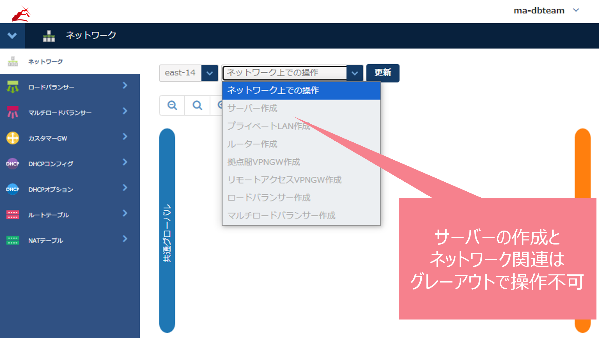Click the load balancer sidebar icon
This screenshot has width=599, height=338.
click(x=13, y=87)
